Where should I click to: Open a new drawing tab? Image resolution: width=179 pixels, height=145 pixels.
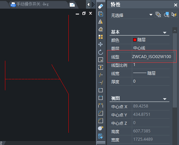click(x=72, y=5)
